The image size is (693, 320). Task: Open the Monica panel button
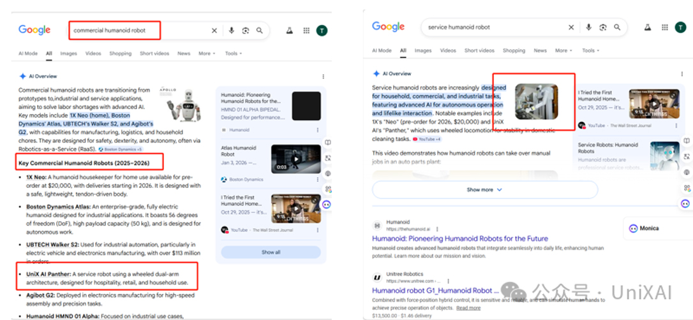click(658, 228)
